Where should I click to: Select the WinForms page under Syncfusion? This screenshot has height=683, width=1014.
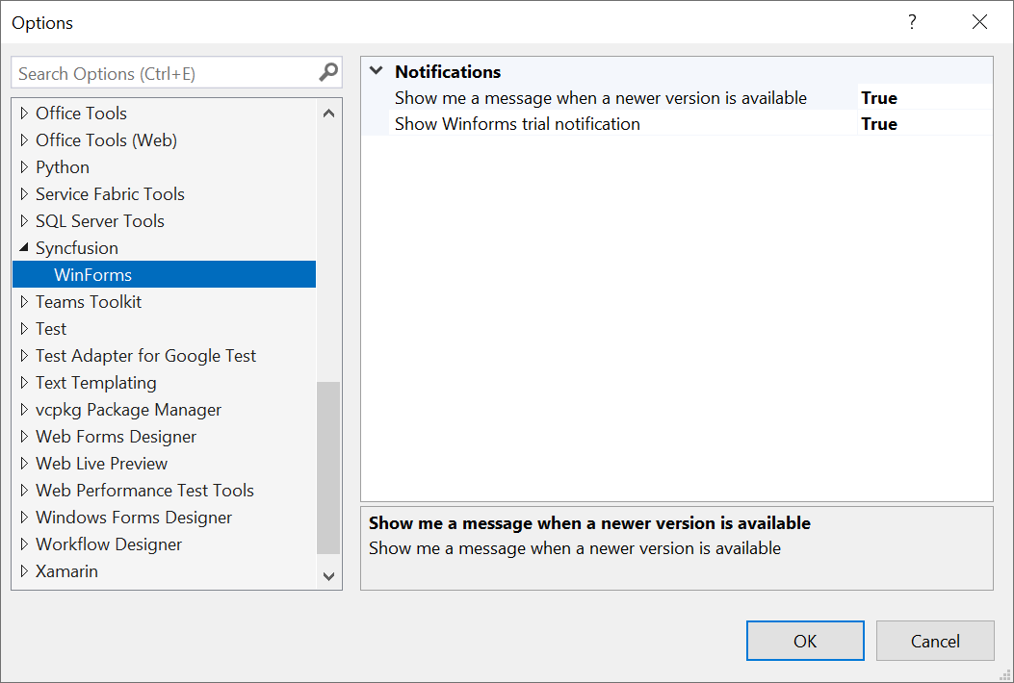pos(92,275)
